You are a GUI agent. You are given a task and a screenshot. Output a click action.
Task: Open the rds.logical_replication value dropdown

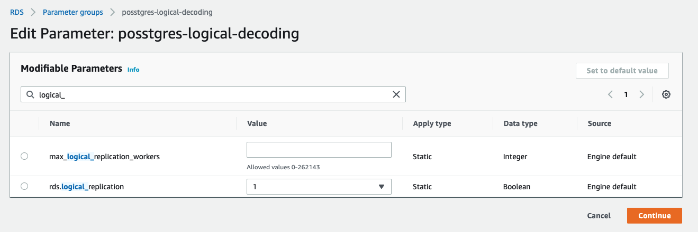coord(319,187)
